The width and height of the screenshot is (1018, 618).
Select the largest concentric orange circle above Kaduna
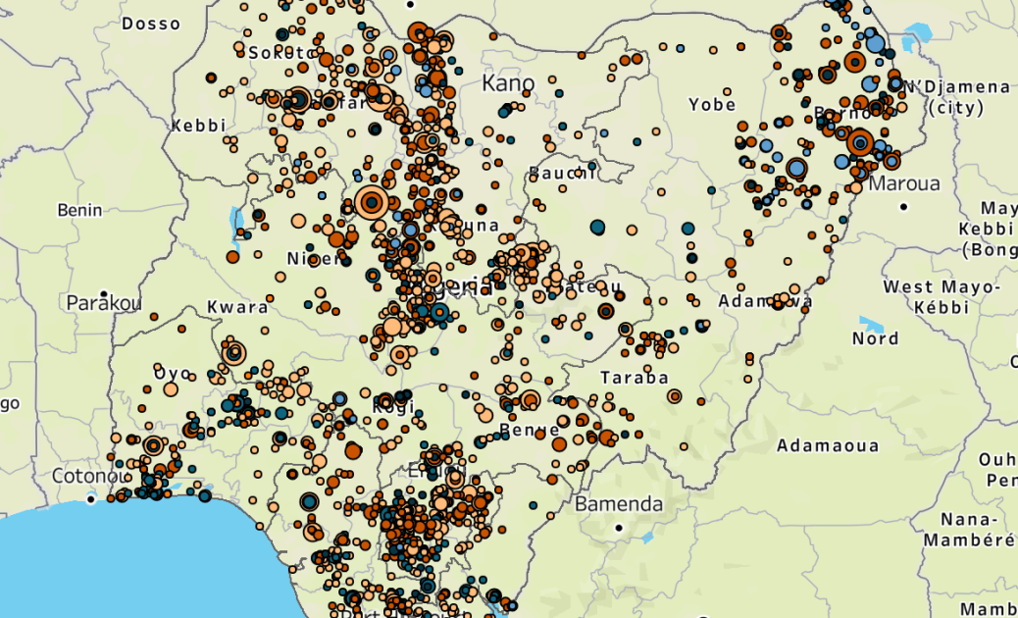(x=372, y=203)
